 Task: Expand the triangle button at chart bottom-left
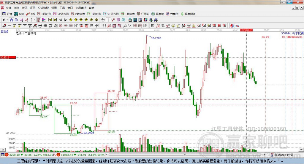coord(3,149)
